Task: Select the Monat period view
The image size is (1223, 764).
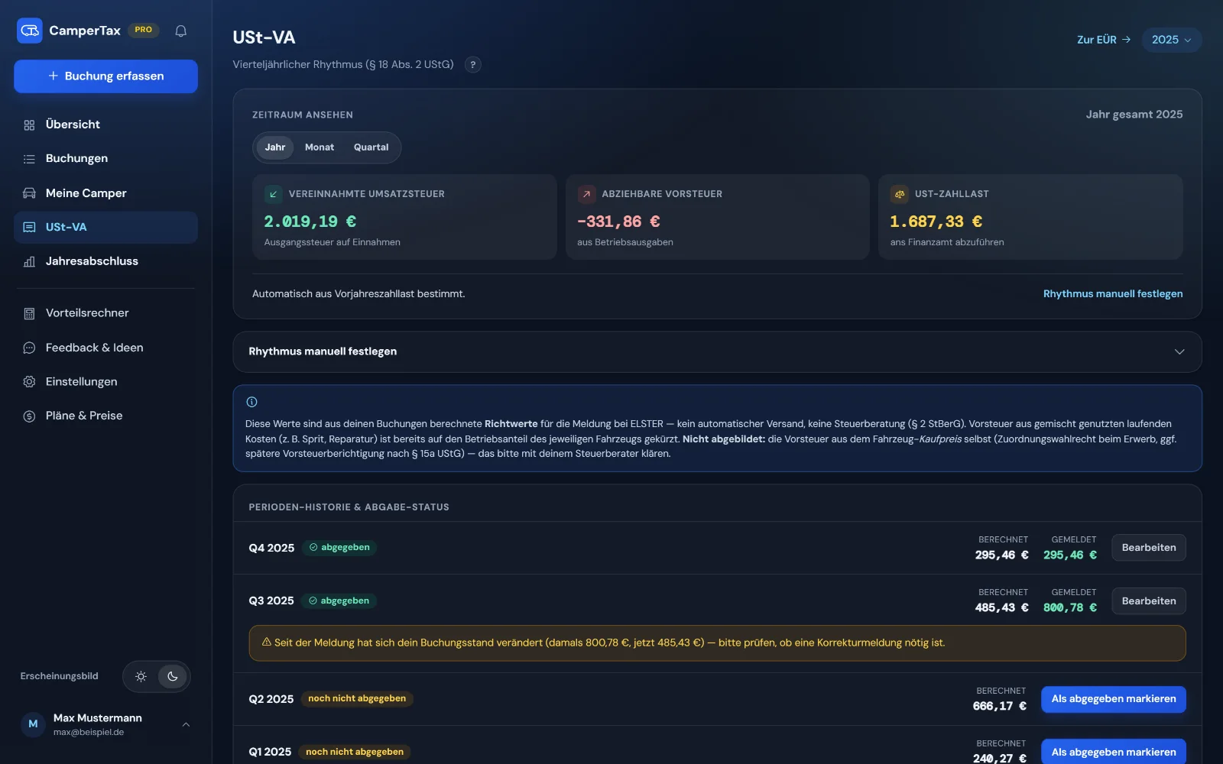Action: tap(320, 147)
